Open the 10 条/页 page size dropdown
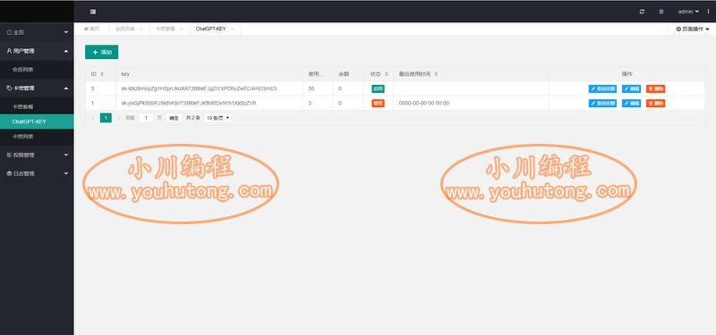Image resolution: width=716 pixels, height=335 pixels. [217, 118]
